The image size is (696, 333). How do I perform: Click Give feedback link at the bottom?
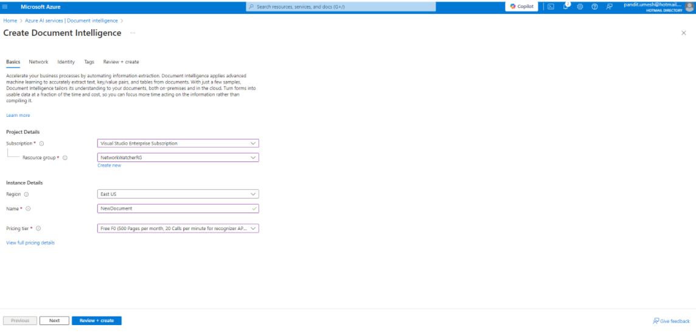click(671, 321)
